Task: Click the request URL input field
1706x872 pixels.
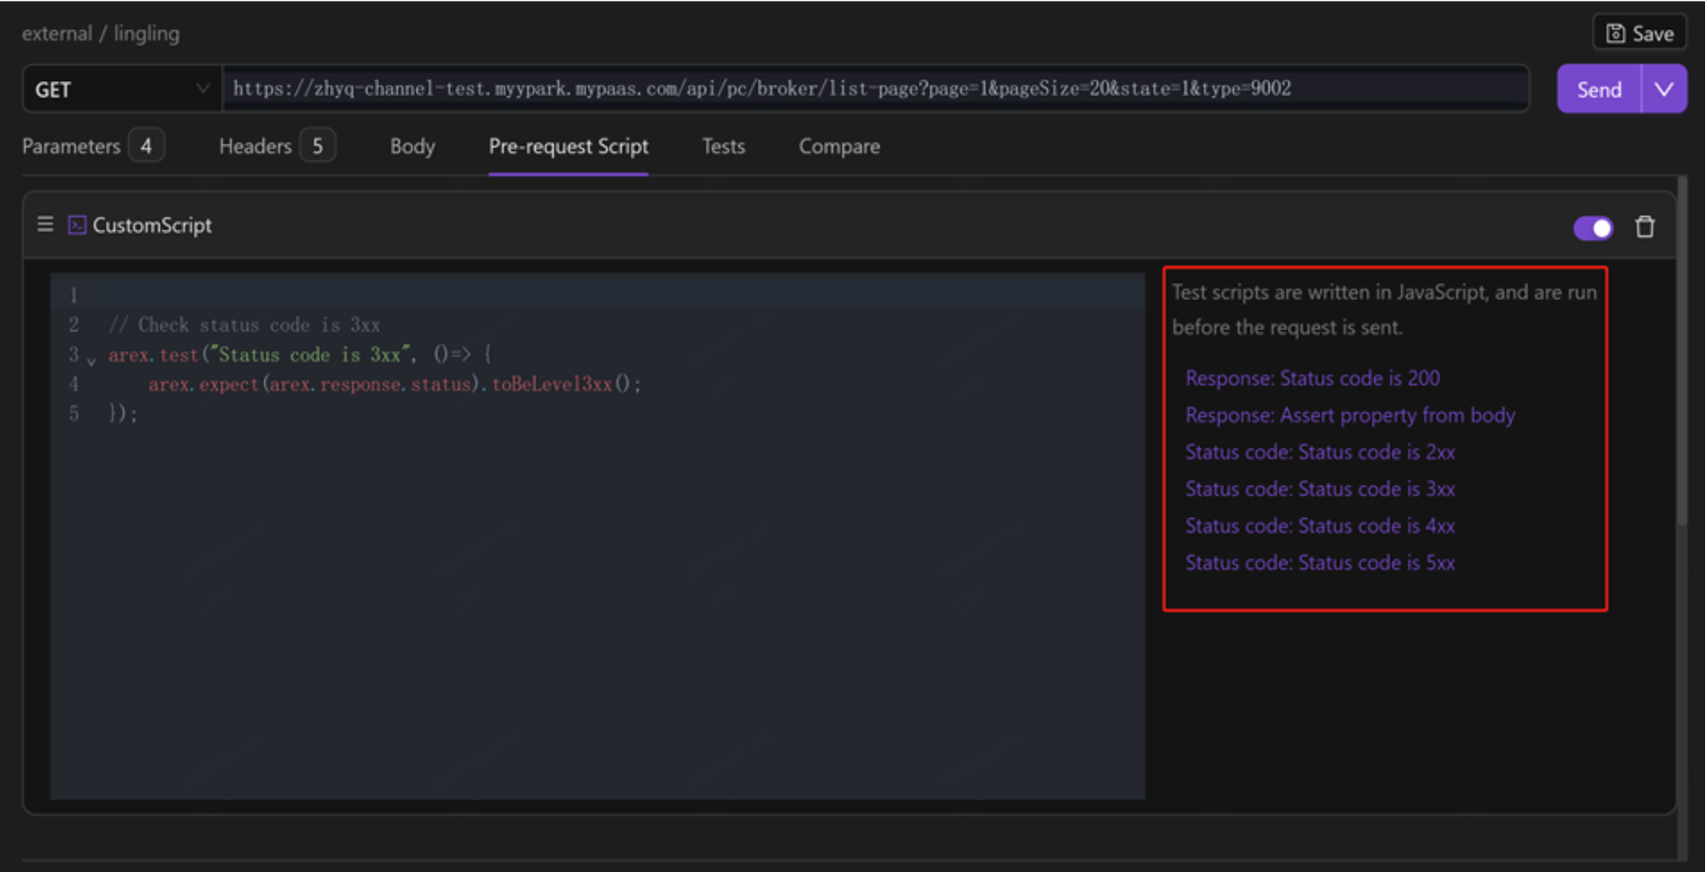Action: click(874, 89)
